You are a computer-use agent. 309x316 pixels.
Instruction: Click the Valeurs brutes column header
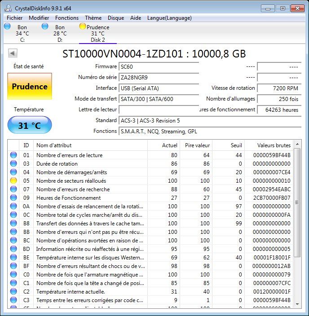click(x=269, y=145)
